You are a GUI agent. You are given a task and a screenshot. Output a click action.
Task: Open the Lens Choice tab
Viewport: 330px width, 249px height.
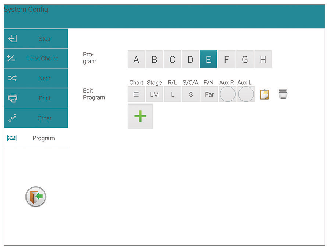point(36,58)
